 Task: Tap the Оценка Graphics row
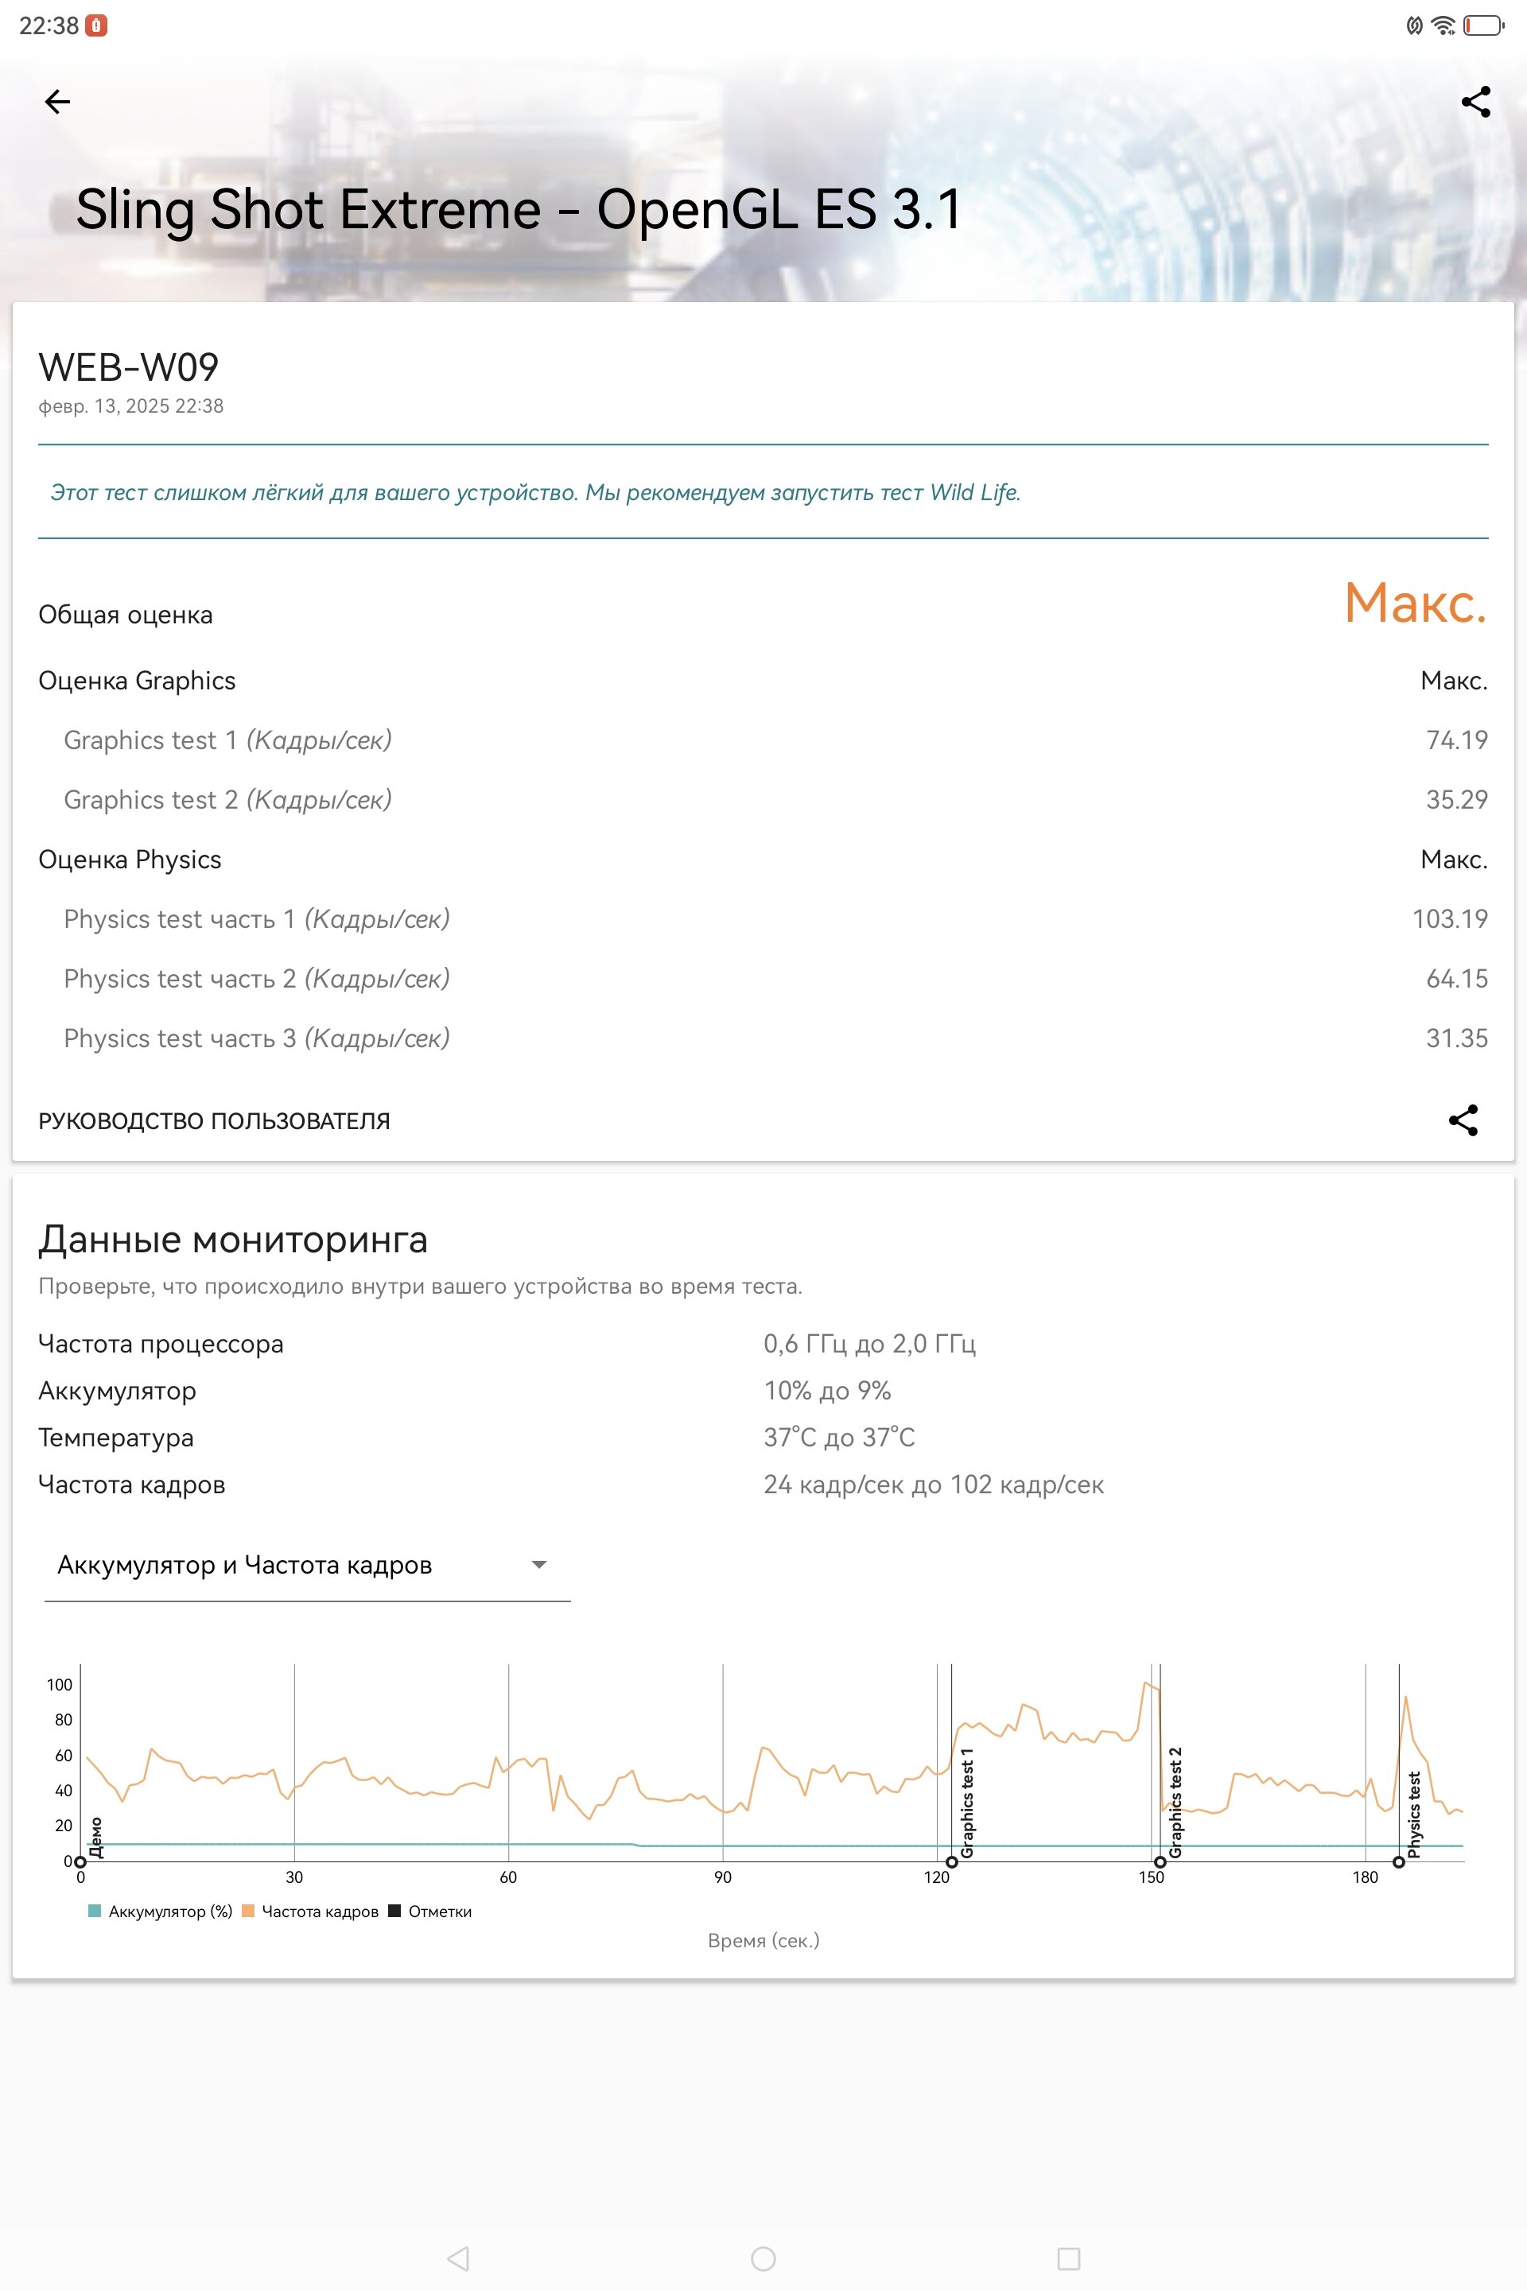coord(763,681)
